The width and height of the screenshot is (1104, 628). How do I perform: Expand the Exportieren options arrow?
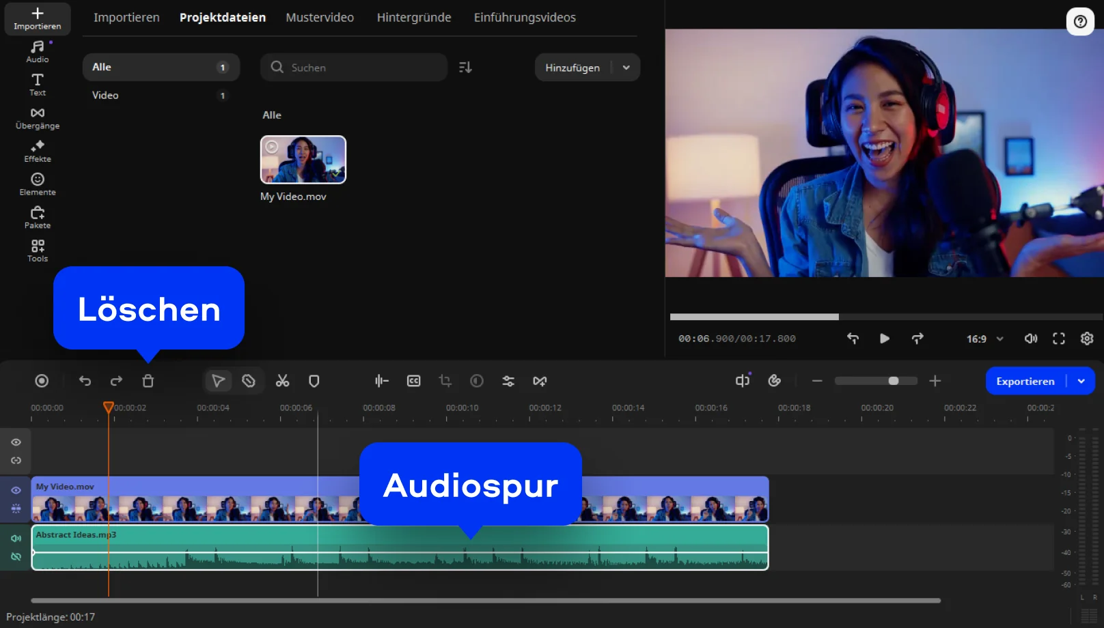point(1081,381)
